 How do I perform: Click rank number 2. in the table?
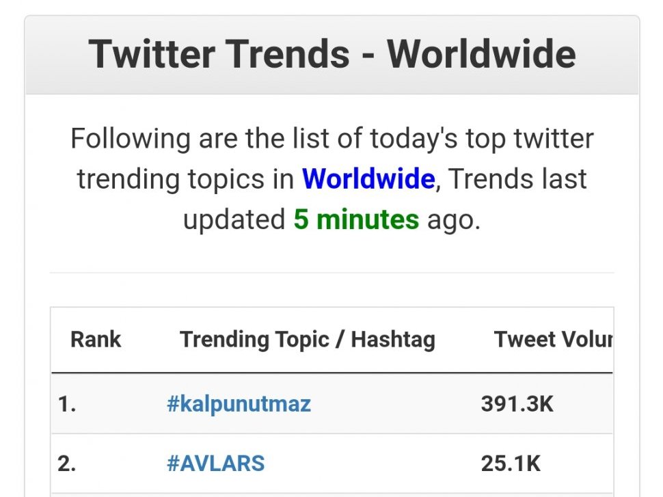click(x=67, y=464)
